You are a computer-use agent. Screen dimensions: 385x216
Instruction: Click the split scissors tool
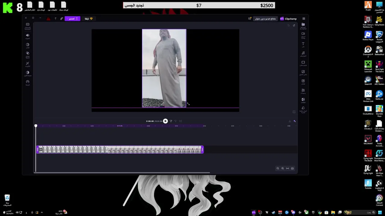[290, 121]
